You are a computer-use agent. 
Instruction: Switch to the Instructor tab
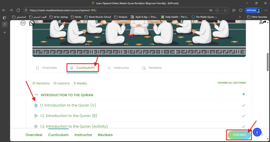121,68
